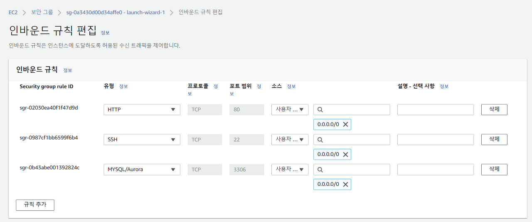Click 정보 link beside the page title
Image resolution: width=532 pixels, height=222 pixels.
click(x=105, y=32)
